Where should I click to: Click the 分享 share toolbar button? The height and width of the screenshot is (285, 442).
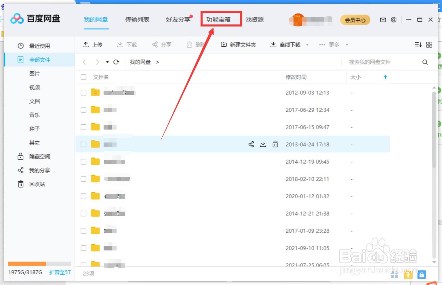162,45
